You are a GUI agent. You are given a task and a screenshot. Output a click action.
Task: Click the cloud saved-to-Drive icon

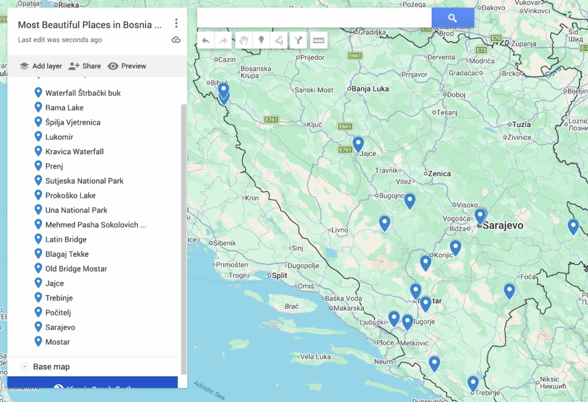coord(176,40)
